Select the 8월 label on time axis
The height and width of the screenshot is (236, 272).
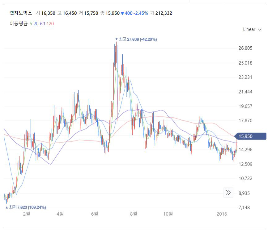134,214
